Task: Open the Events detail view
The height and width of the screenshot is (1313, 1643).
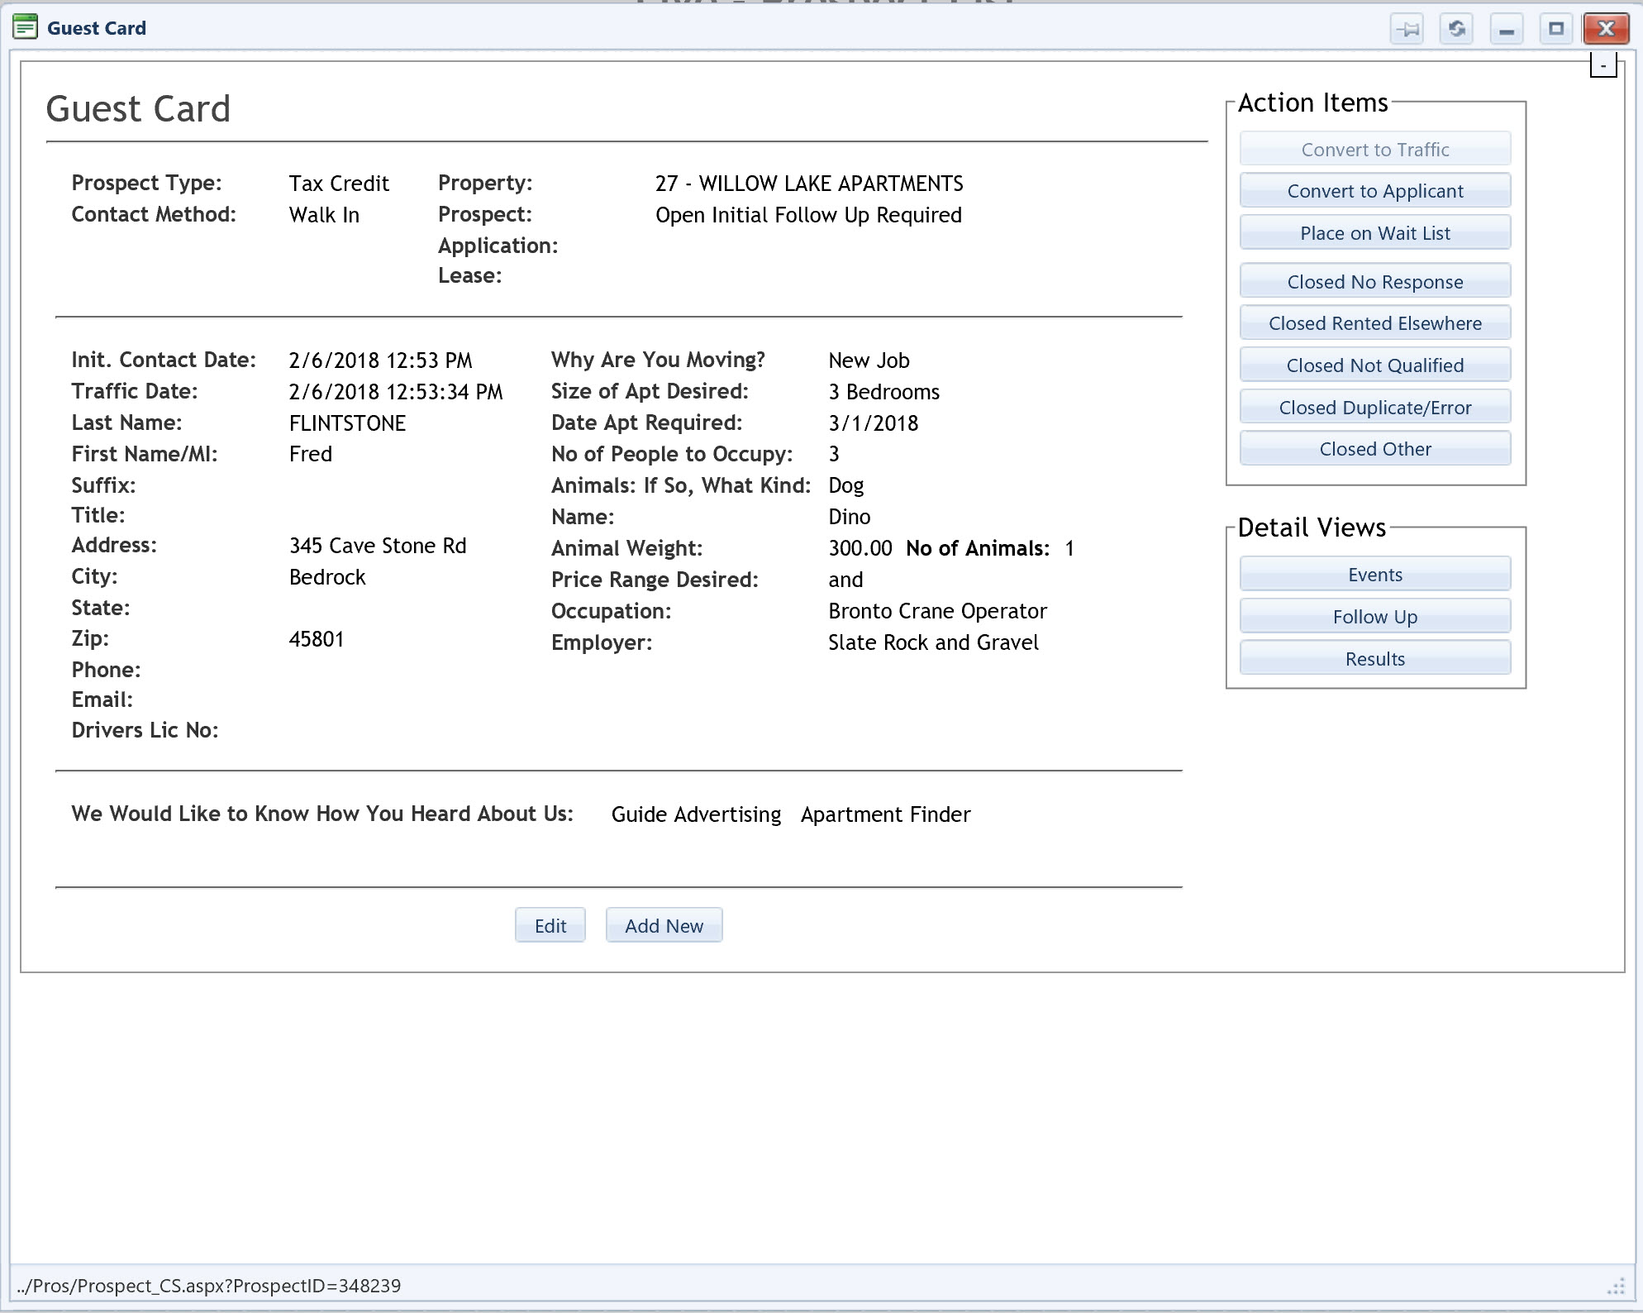Action: [x=1374, y=575]
